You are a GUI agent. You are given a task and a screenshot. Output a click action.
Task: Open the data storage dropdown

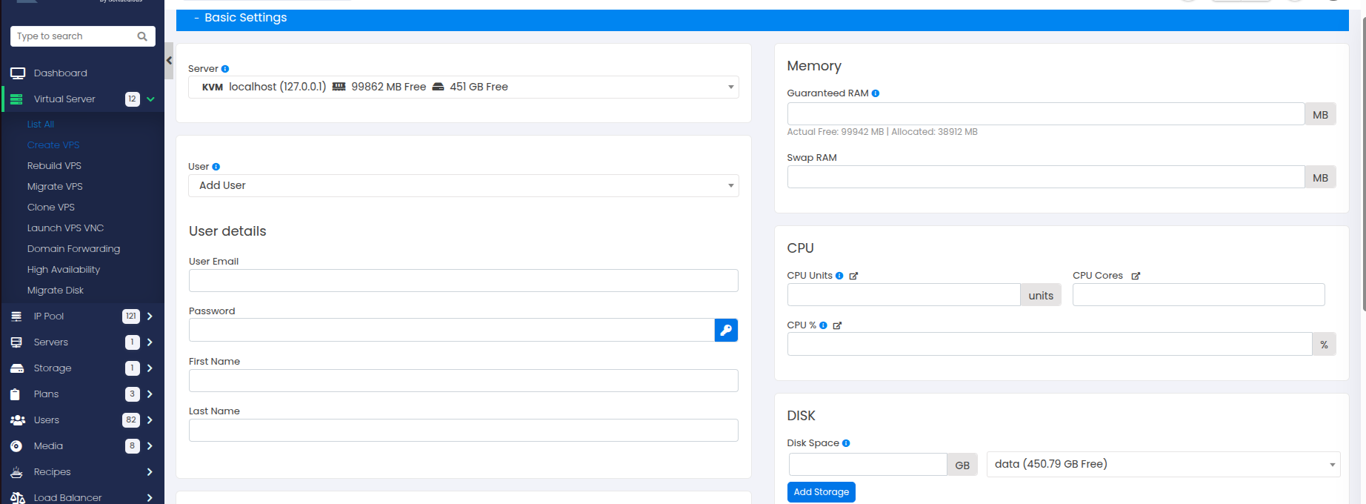1163,465
